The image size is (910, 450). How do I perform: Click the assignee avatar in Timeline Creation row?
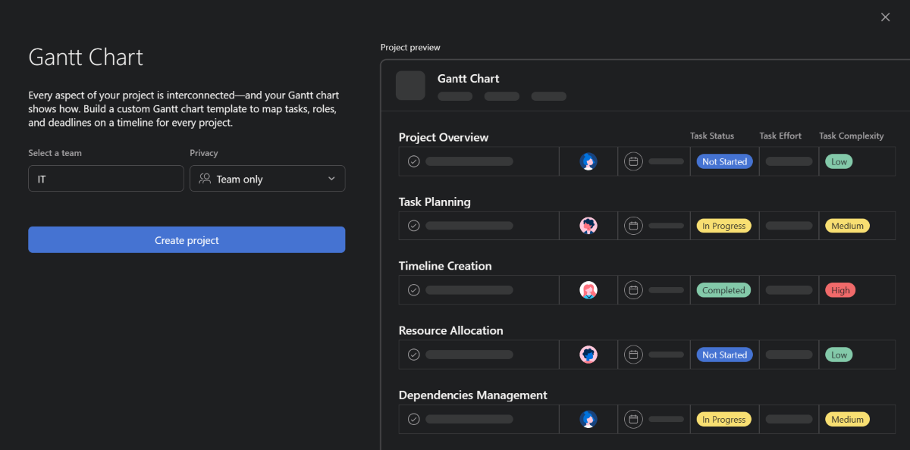click(x=588, y=290)
